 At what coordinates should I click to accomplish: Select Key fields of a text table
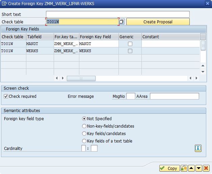point(84,141)
